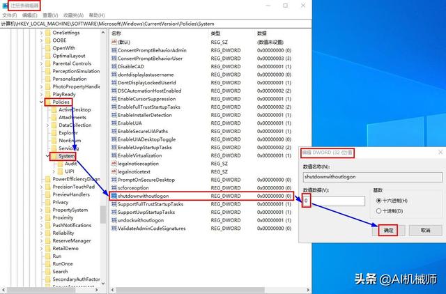
Task: Click the EnableVirtualization value icon
Action: 114,155
